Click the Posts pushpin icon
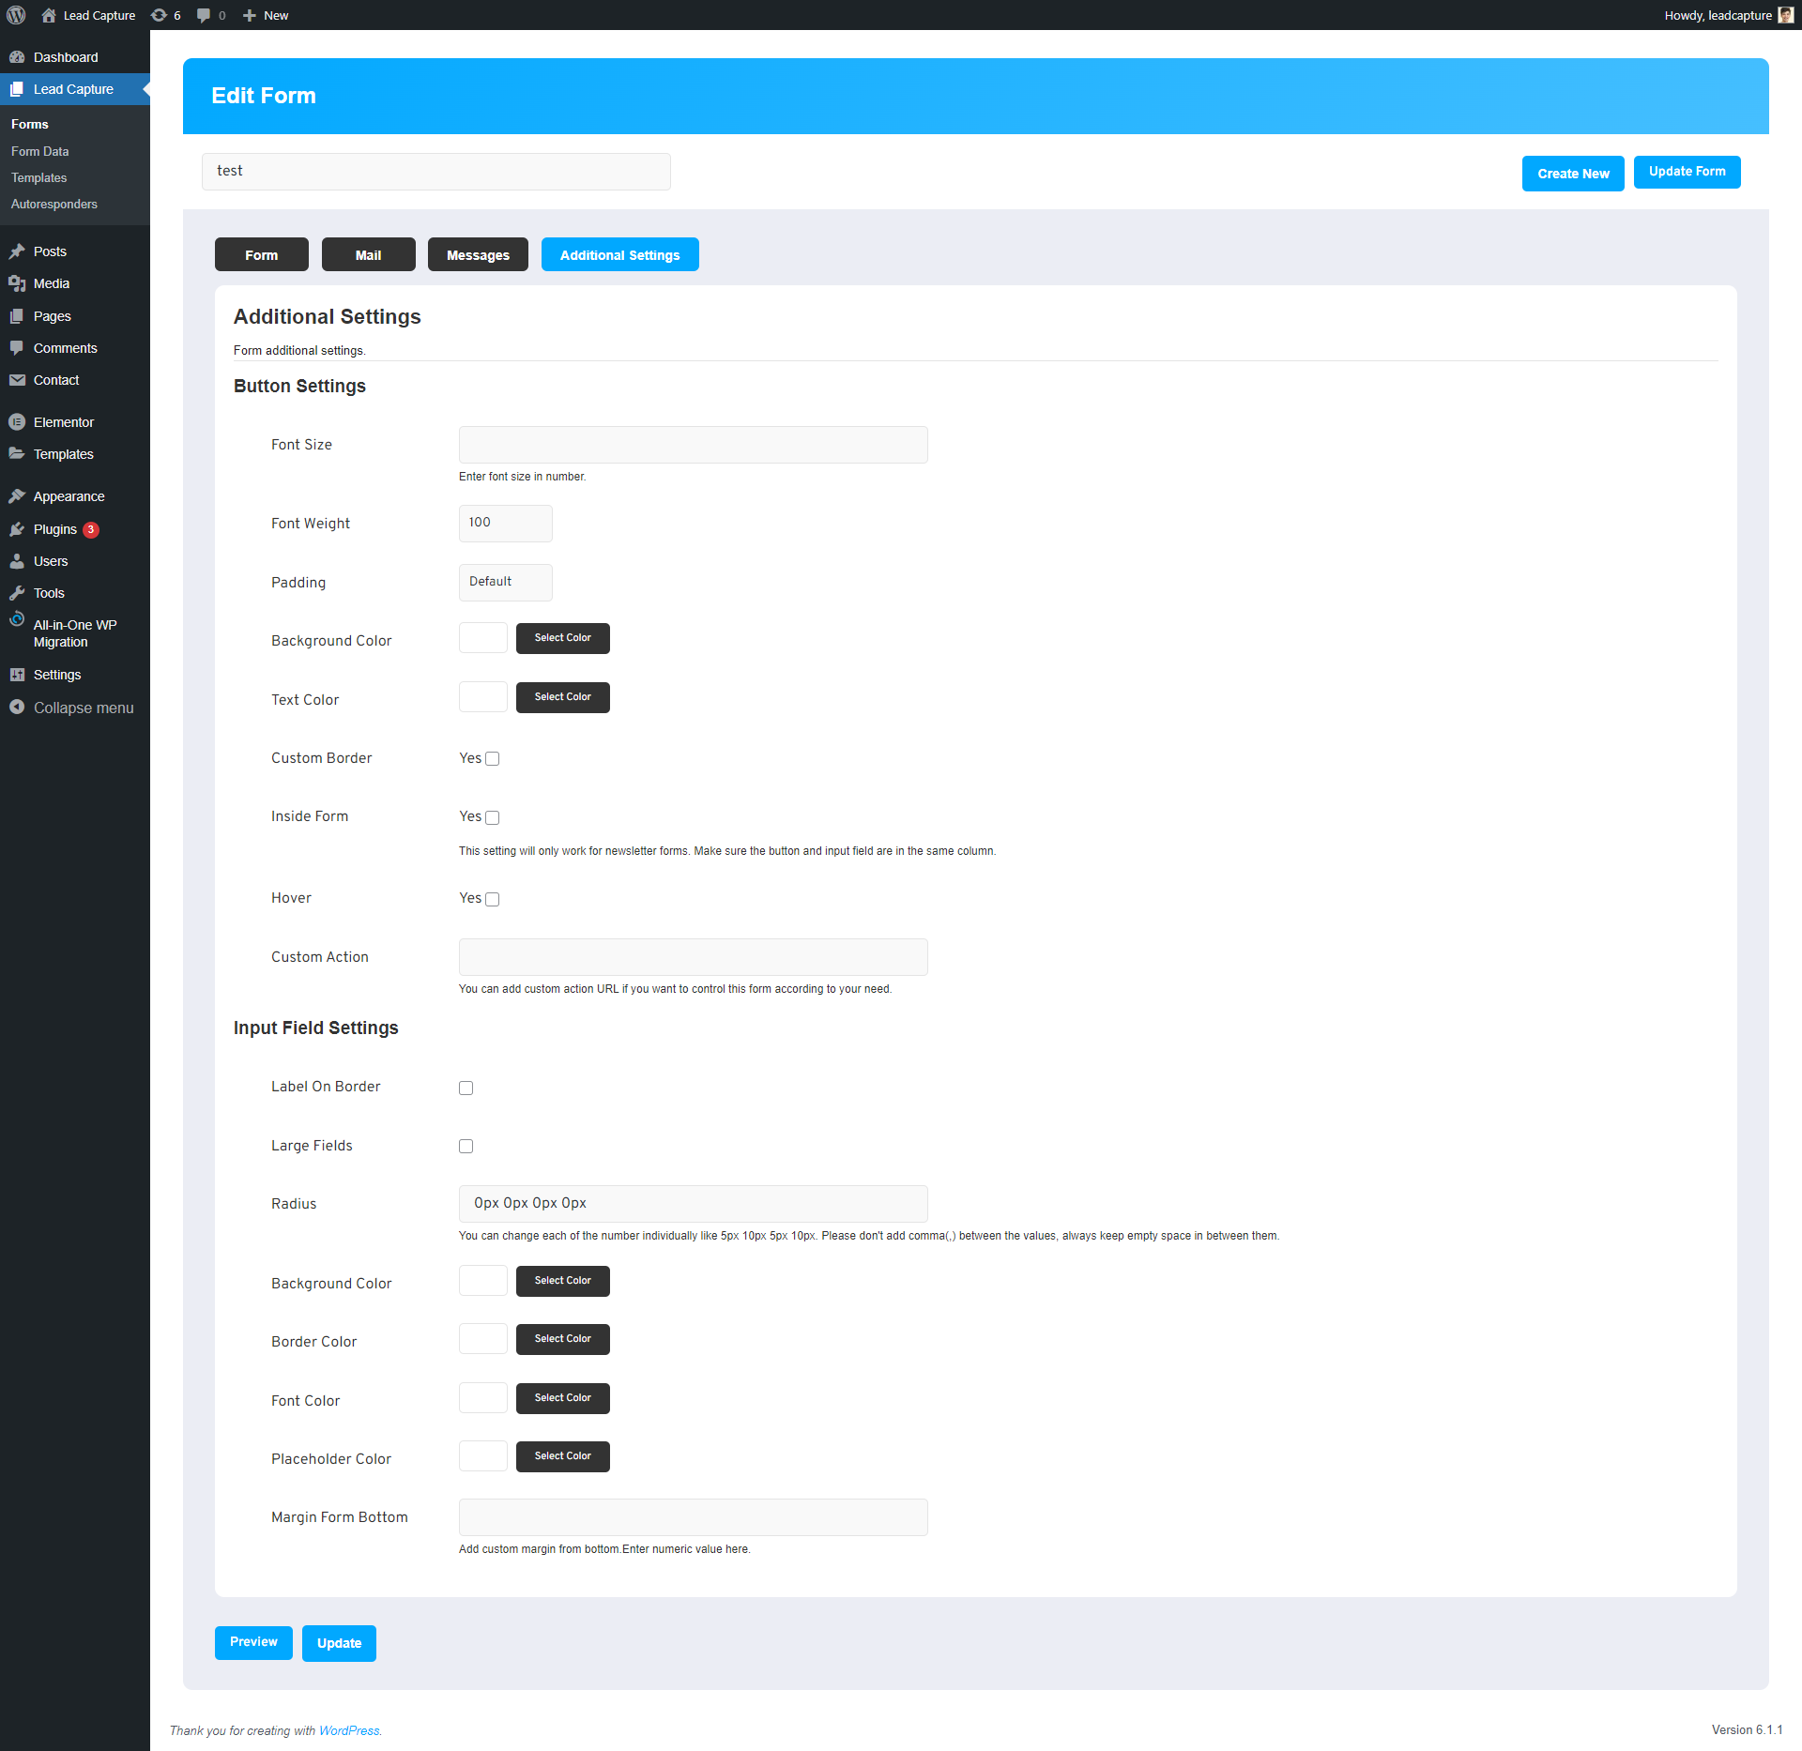This screenshot has width=1802, height=1751. [17, 251]
